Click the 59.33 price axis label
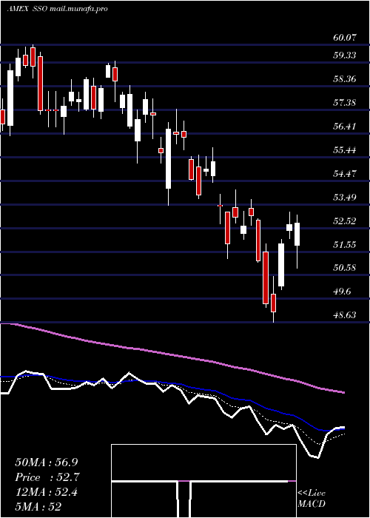Viewport: 370px width, 518px height. coord(345,55)
